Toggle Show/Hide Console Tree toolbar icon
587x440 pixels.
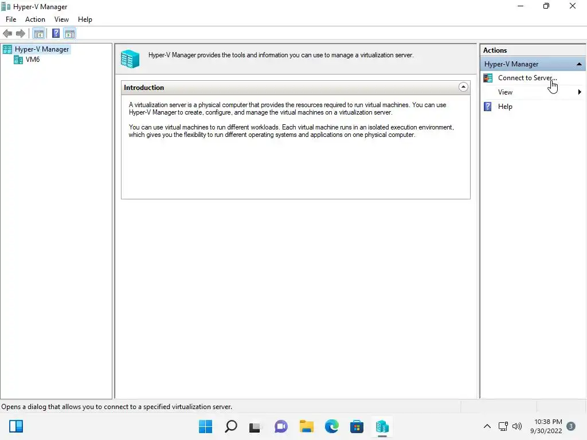39,34
